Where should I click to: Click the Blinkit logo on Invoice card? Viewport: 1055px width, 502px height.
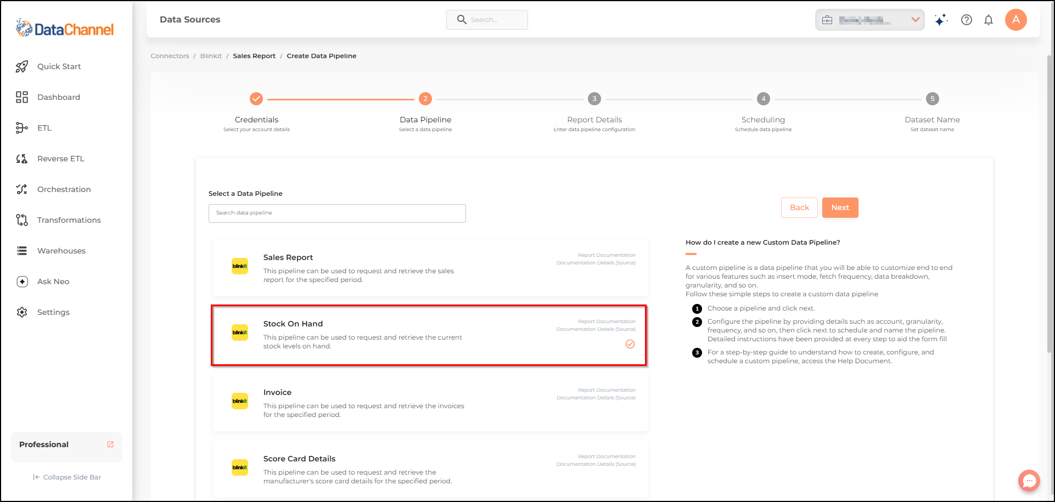(x=240, y=401)
